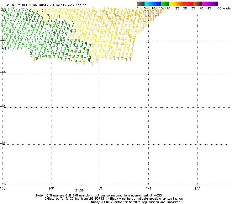Click the red 30-35 knots color swatch

[x=189, y=4]
